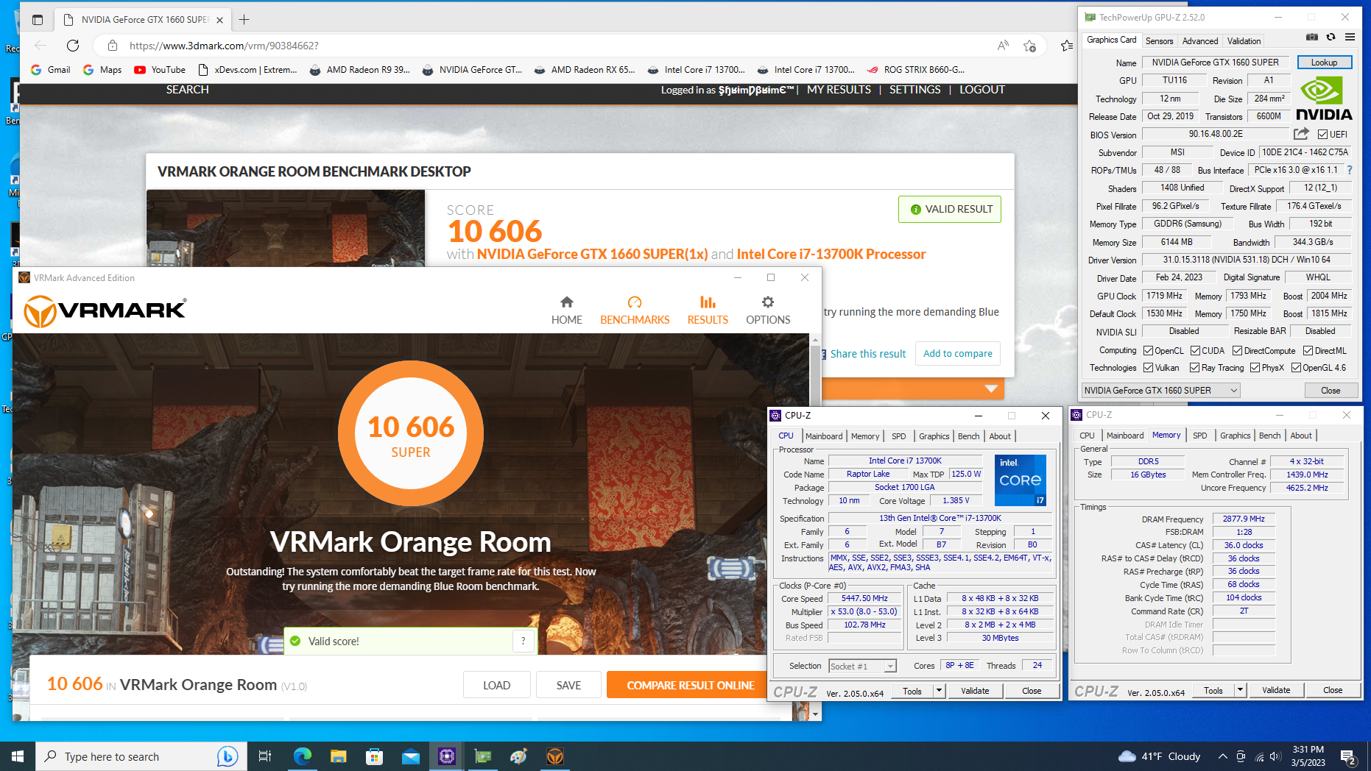Add this page to favorites
The image size is (1371, 771).
1029,46
